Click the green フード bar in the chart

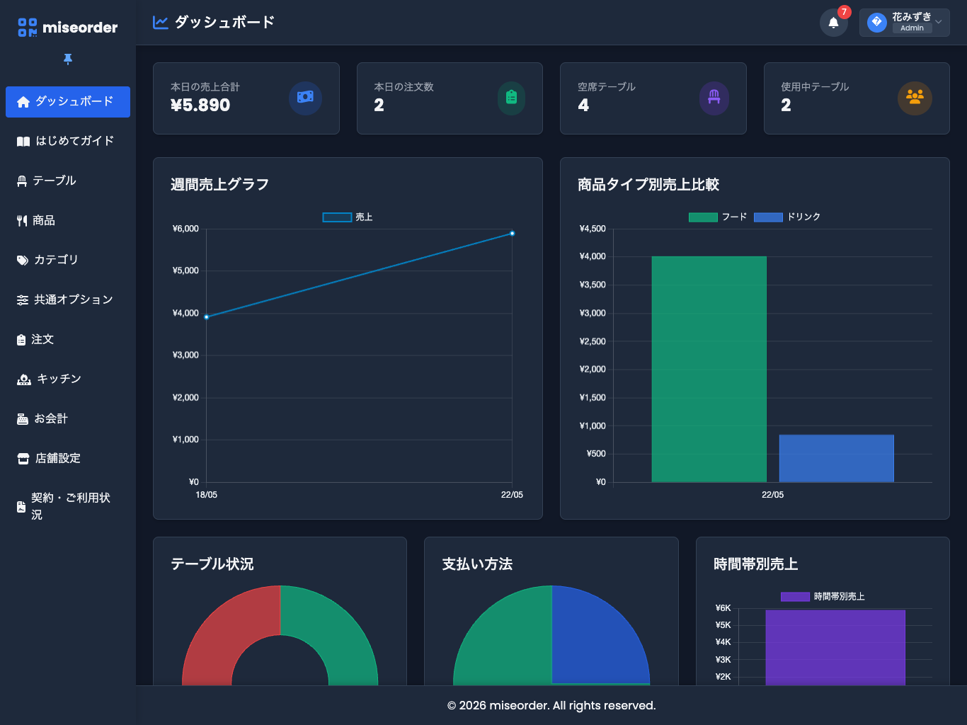709,369
